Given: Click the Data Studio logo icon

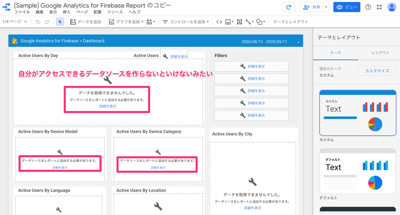Looking at the screenshot, I should tap(6, 7).
